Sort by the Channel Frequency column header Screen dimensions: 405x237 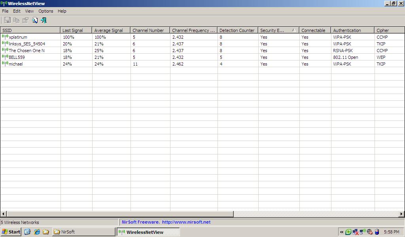(x=194, y=30)
